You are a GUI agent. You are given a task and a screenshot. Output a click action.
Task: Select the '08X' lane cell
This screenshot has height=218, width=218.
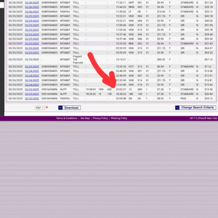[x=140, y=89]
